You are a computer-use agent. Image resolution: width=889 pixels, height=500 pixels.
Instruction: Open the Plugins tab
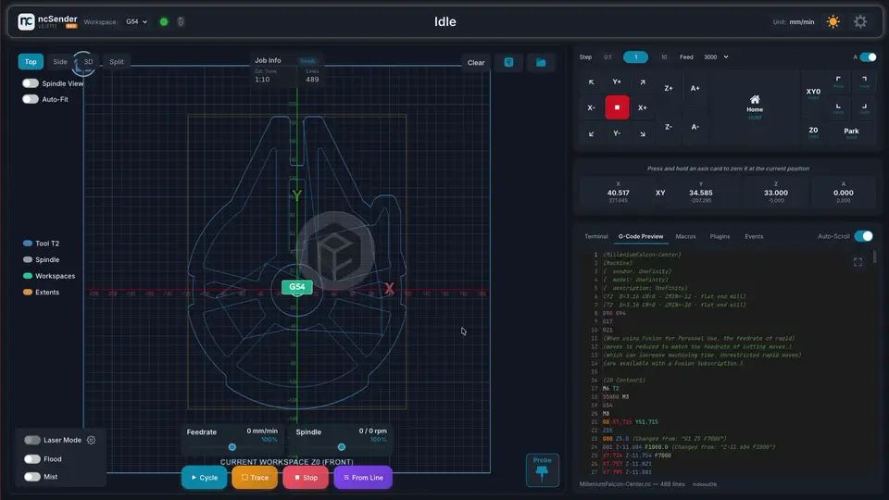click(x=720, y=236)
